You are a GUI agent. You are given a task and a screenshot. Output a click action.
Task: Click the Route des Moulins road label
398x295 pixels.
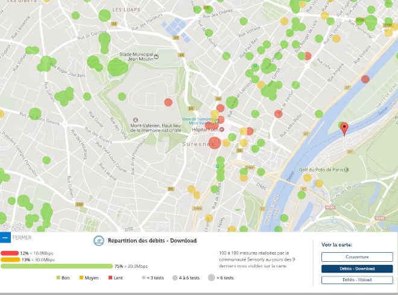tap(346, 192)
